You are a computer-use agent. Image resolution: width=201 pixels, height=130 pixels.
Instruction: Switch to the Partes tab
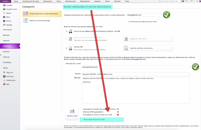click(x=107, y=1)
